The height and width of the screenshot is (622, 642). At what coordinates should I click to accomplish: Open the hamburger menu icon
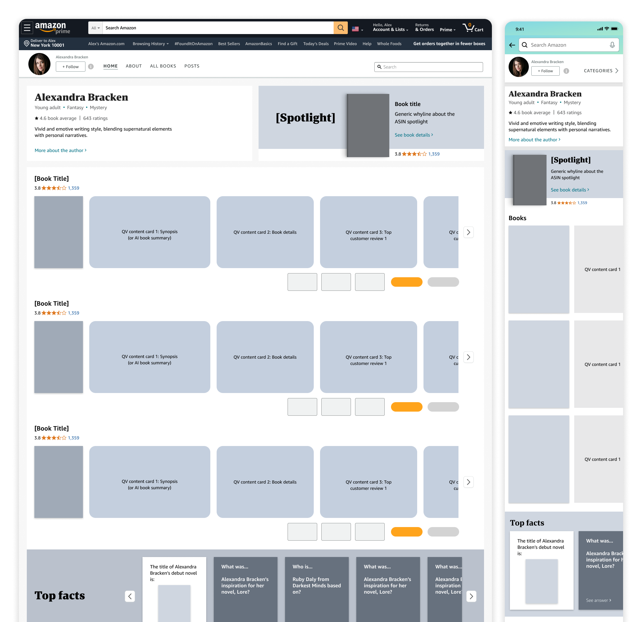click(27, 28)
